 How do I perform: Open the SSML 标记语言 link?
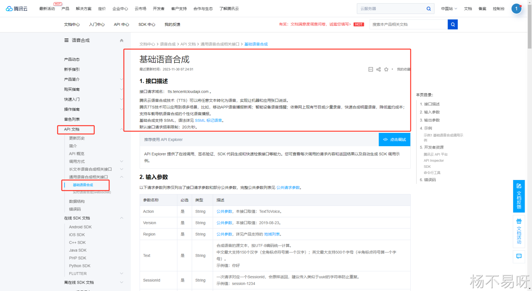pos(208,120)
